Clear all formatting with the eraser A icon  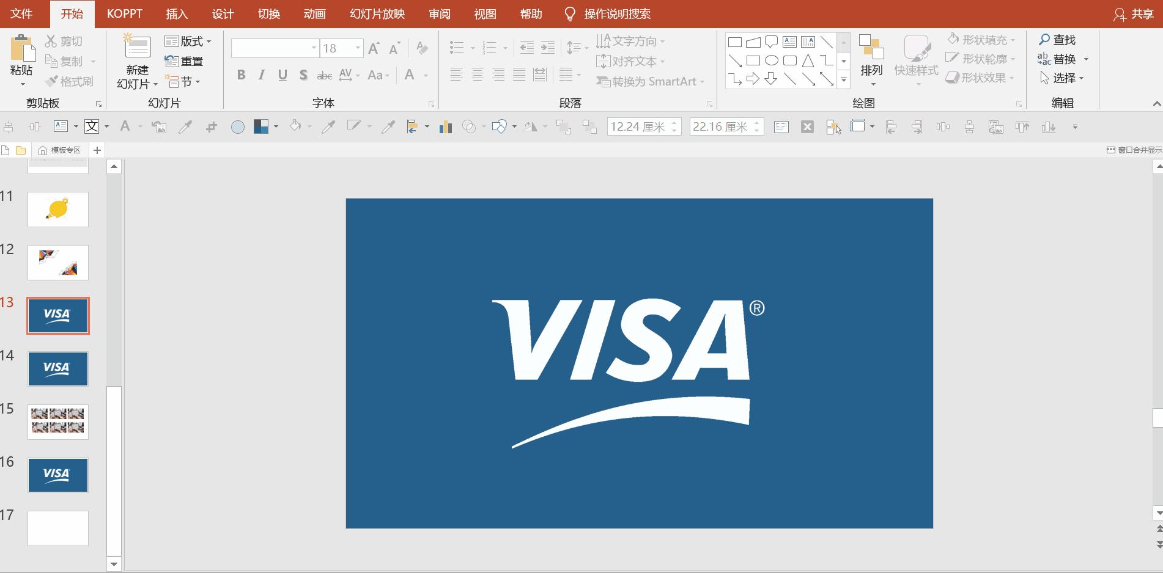click(x=422, y=48)
